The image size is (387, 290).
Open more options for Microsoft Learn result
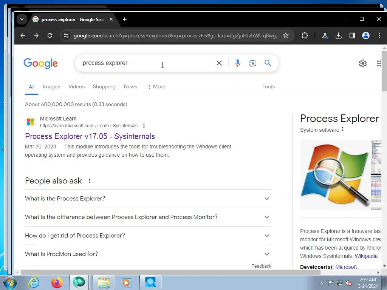[x=144, y=126]
